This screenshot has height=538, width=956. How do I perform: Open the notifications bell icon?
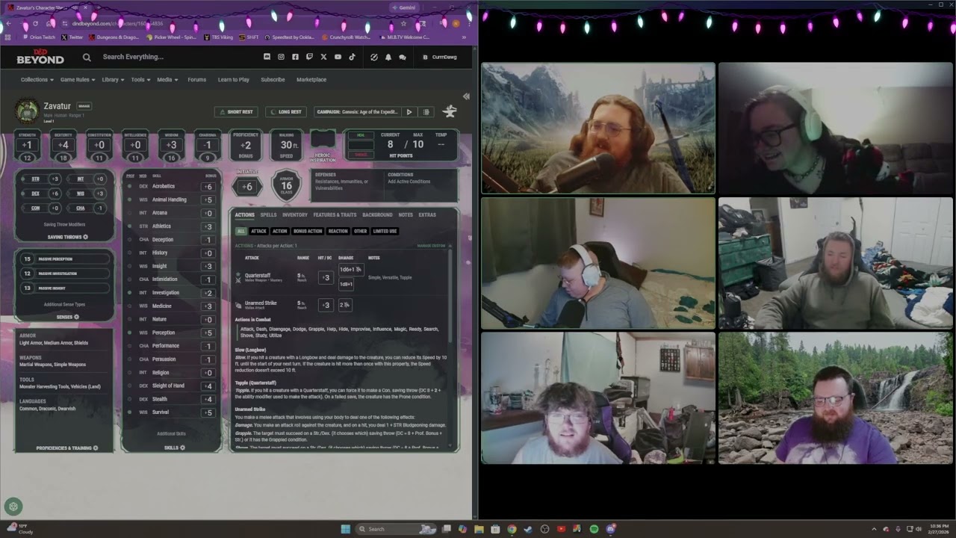click(388, 57)
